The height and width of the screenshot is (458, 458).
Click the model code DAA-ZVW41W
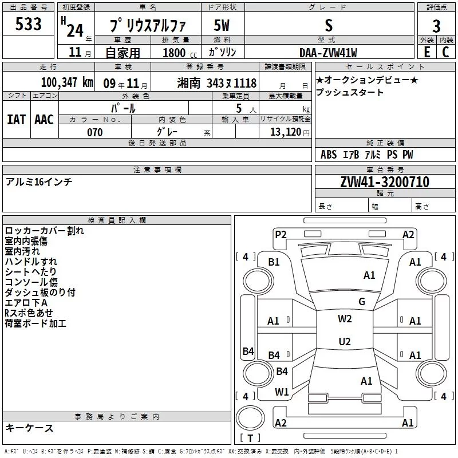coord(328,53)
